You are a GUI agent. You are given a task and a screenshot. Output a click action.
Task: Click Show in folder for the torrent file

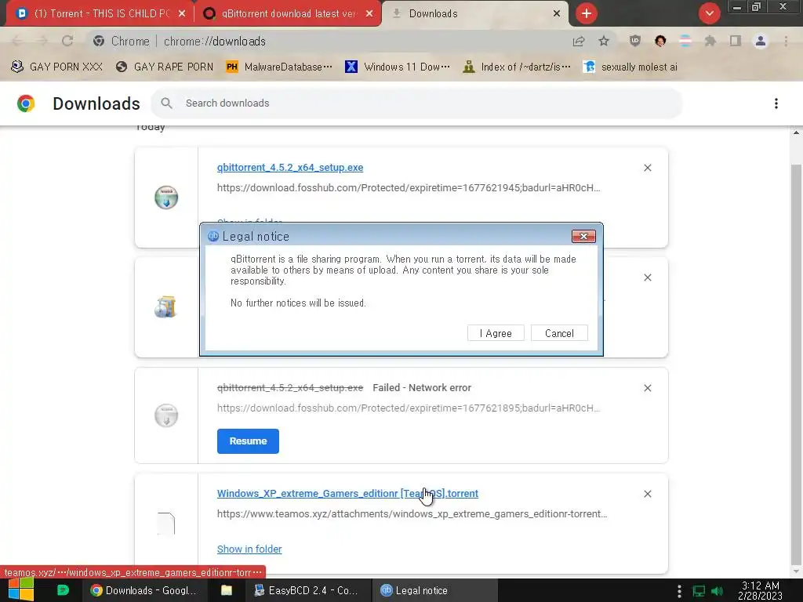(249, 549)
